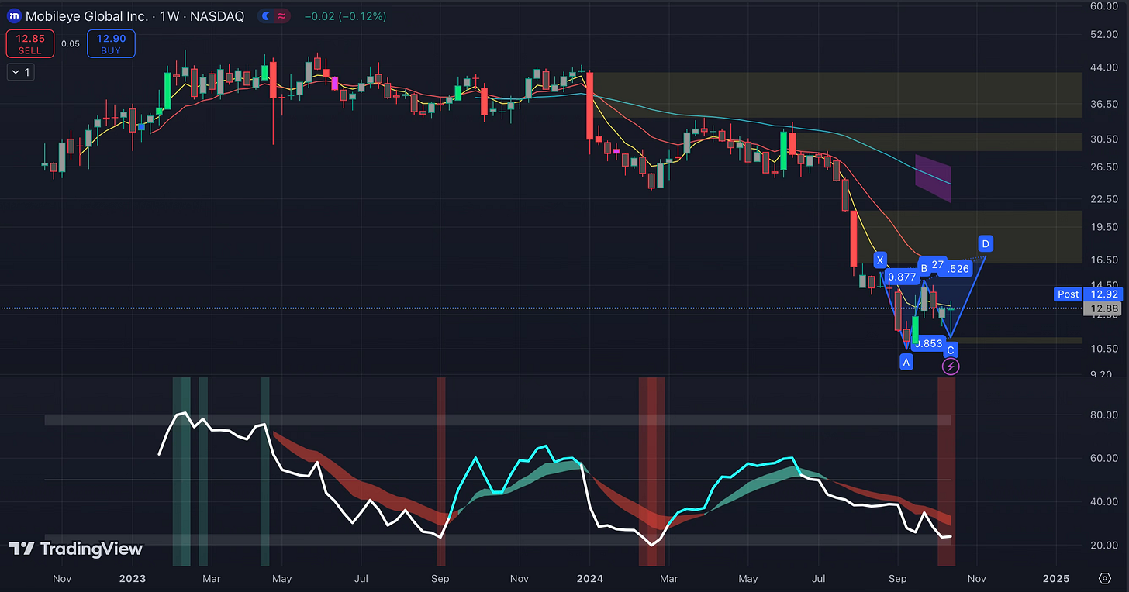This screenshot has width=1129, height=592.
Task: Click the 2025 label on time axis
Action: tap(1055, 578)
